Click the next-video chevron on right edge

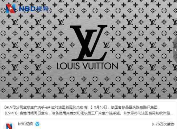pos(175,50)
